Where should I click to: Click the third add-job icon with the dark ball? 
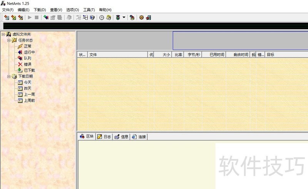point(20,17)
